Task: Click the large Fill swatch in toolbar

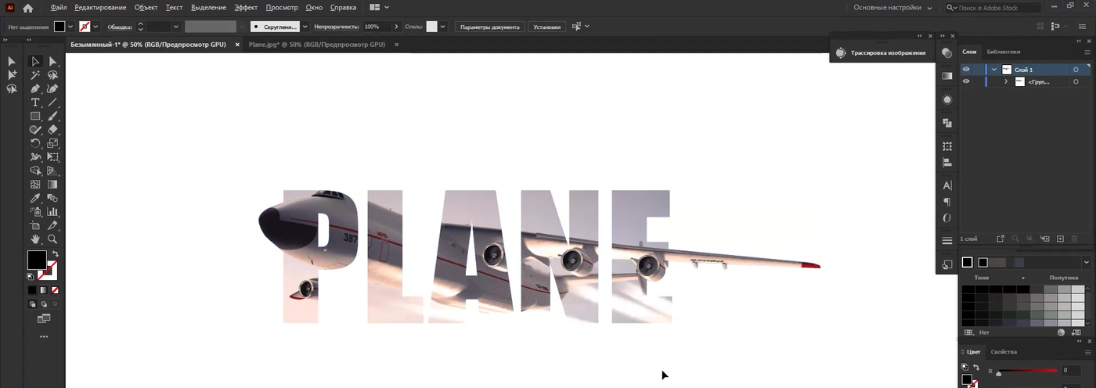Action: point(37,260)
